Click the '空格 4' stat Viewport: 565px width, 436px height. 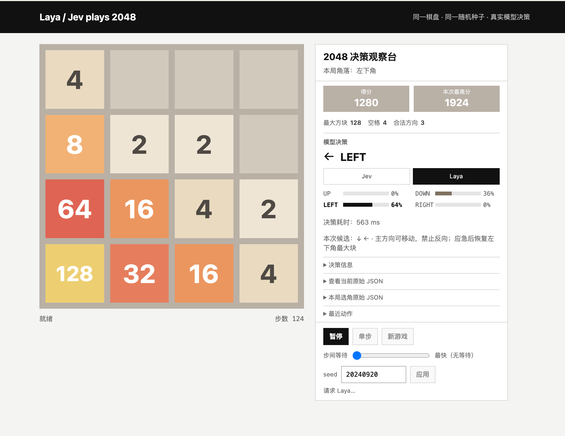377,123
